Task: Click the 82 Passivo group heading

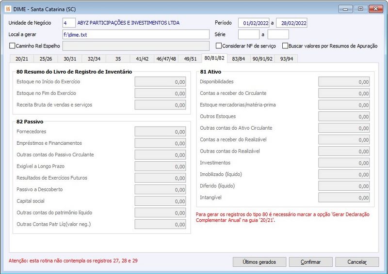Action: tap(30, 122)
